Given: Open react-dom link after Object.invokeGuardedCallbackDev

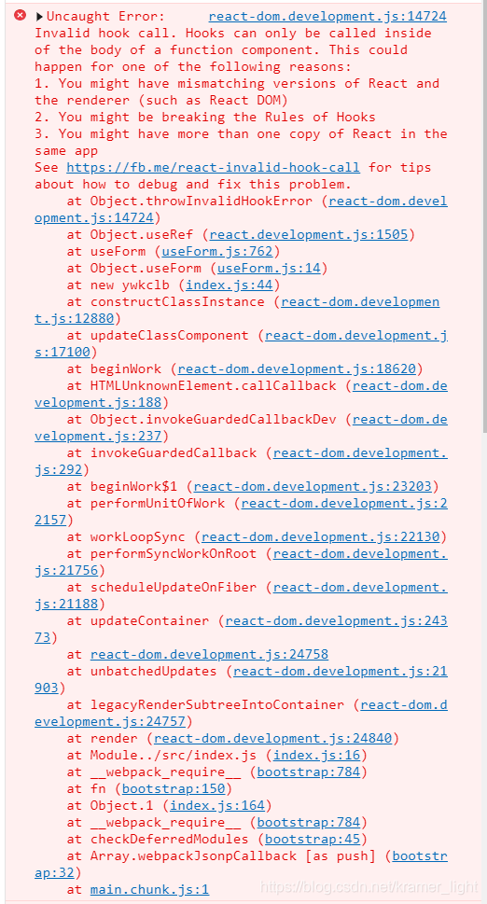Looking at the screenshot, I should (x=400, y=419).
